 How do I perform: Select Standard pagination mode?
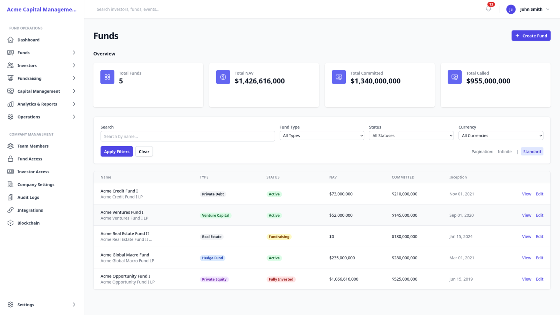pyautogui.click(x=532, y=152)
